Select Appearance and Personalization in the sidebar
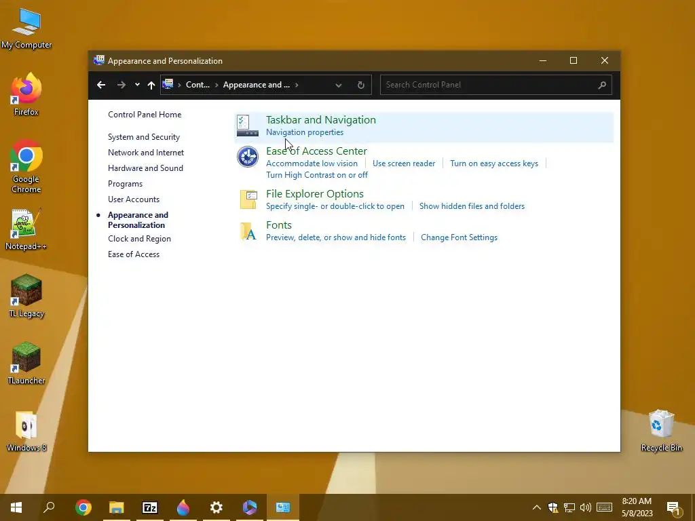 138,220
